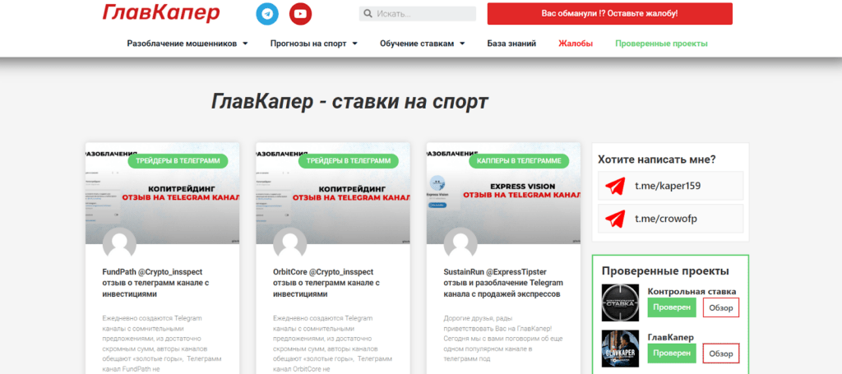Open the OrbitCore @Crypto_insspect article title

[326, 283]
